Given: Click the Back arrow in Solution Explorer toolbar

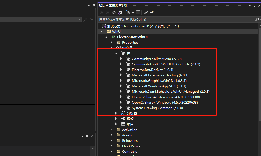Looking at the screenshot, I should (102, 13).
